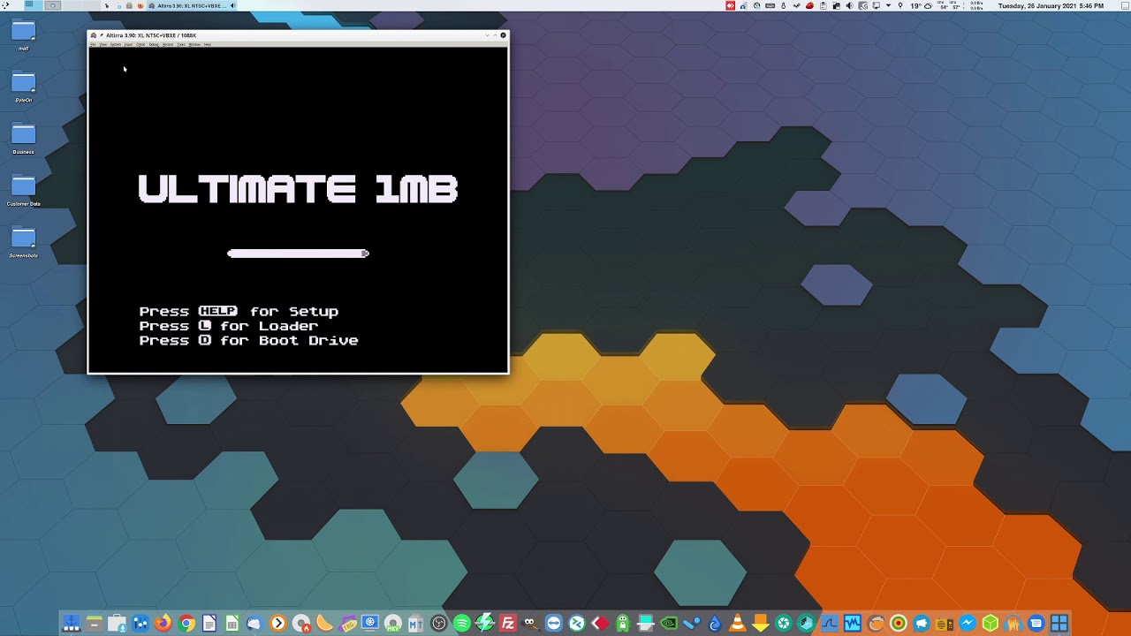The height and width of the screenshot is (636, 1131).
Task: Launch LibreOffice Writer from the dock
Action: click(x=209, y=624)
